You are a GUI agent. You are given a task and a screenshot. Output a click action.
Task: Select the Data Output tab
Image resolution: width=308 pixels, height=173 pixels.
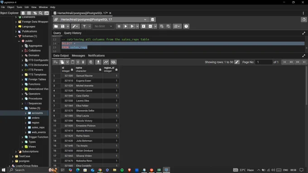coord(61,56)
